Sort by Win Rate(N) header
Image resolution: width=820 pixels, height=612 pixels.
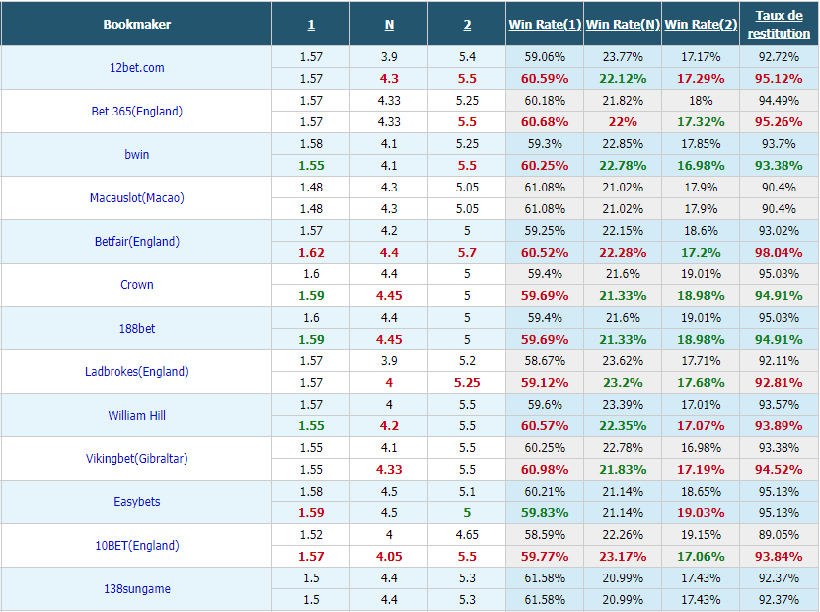click(623, 24)
